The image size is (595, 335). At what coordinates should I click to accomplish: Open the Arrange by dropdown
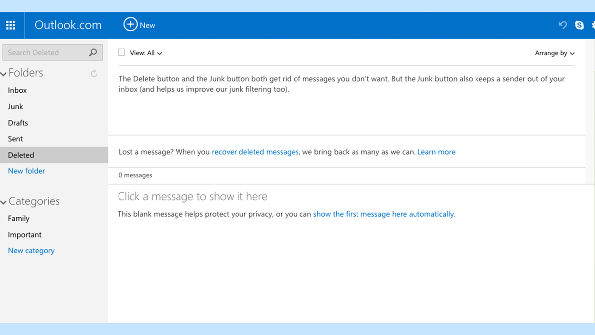pyautogui.click(x=554, y=53)
